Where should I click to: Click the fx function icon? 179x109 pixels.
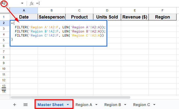tap(32, 4)
